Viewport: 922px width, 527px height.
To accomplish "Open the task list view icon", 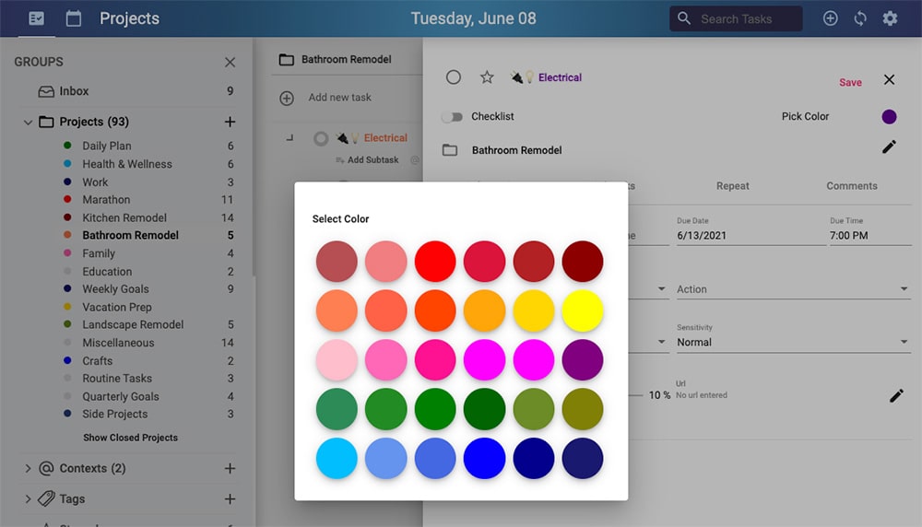I will pyautogui.click(x=37, y=18).
